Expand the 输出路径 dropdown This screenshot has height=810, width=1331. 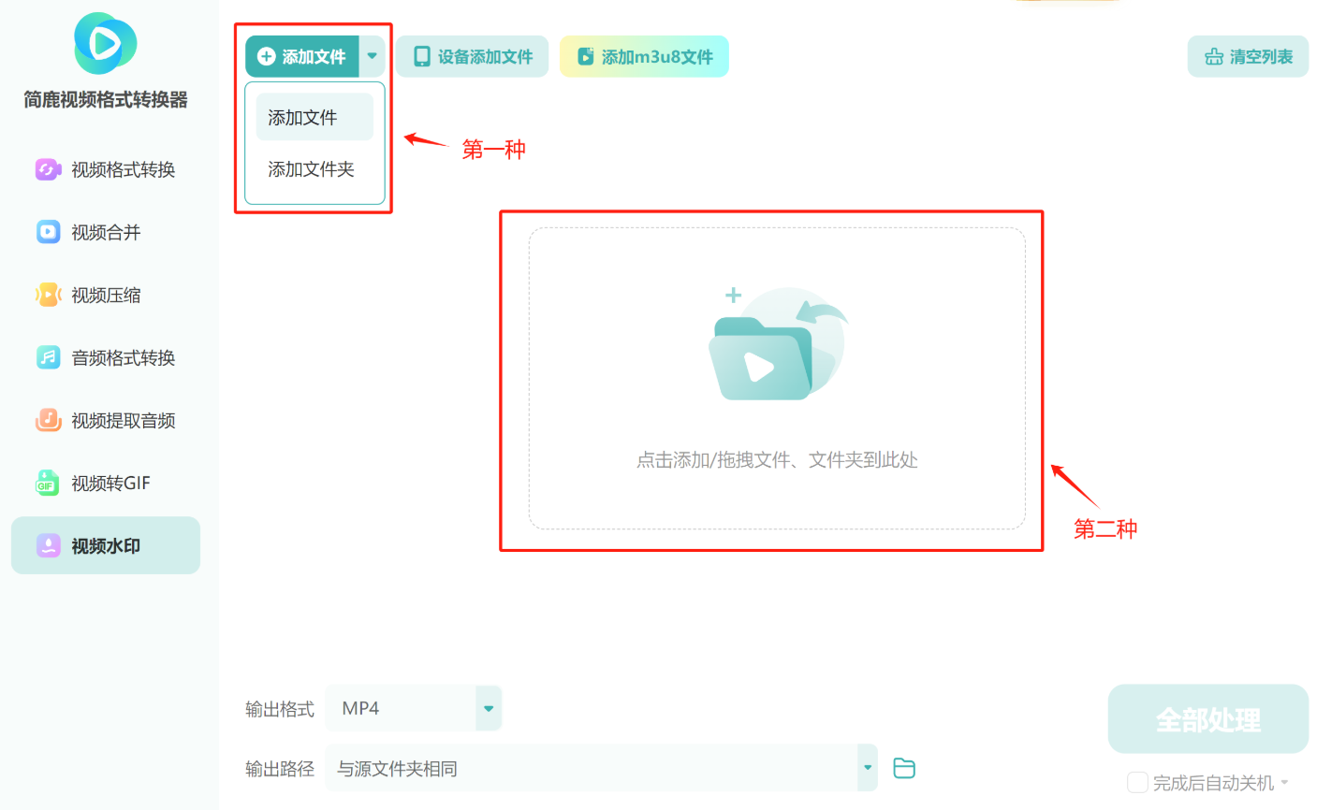866,767
